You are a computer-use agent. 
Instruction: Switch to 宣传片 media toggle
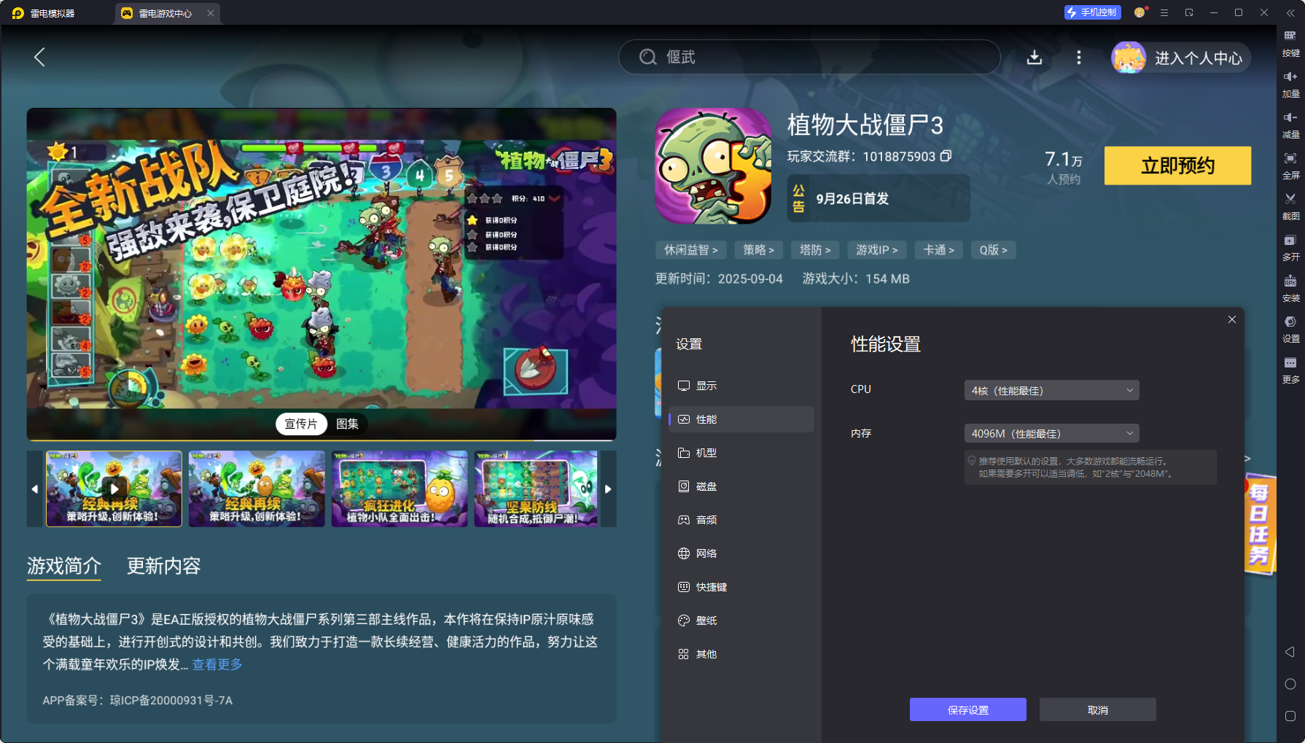[x=301, y=424]
